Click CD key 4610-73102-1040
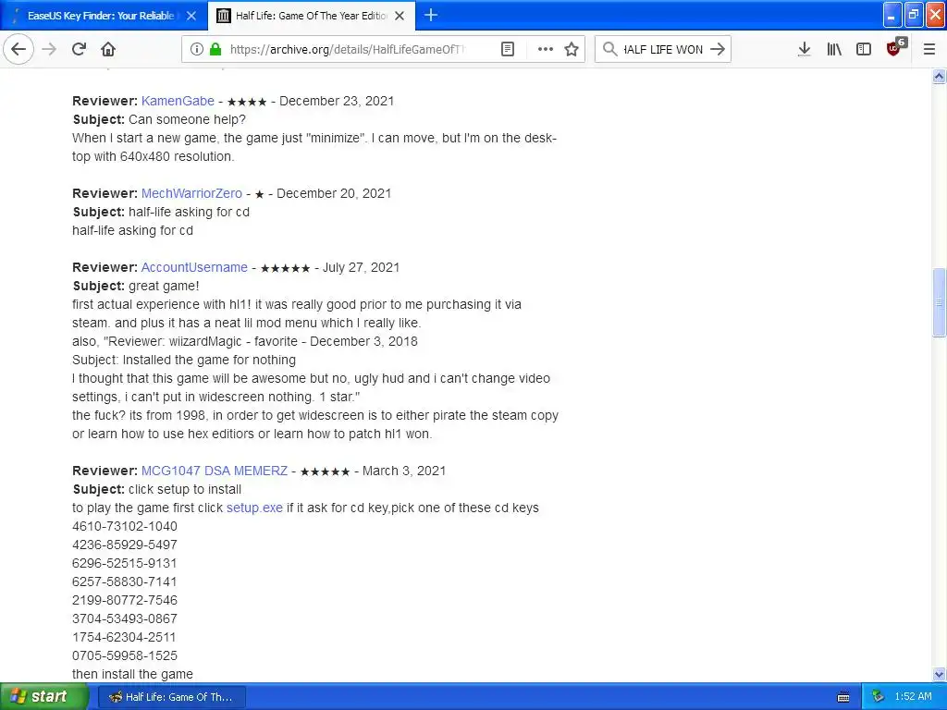Image resolution: width=947 pixels, height=710 pixels. [x=125, y=526]
